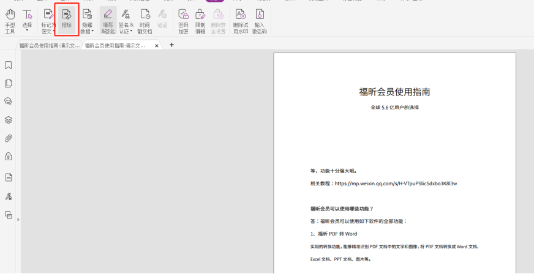Open a new tab with the plus button
Viewport: 534px width, 274px height.
point(171,45)
